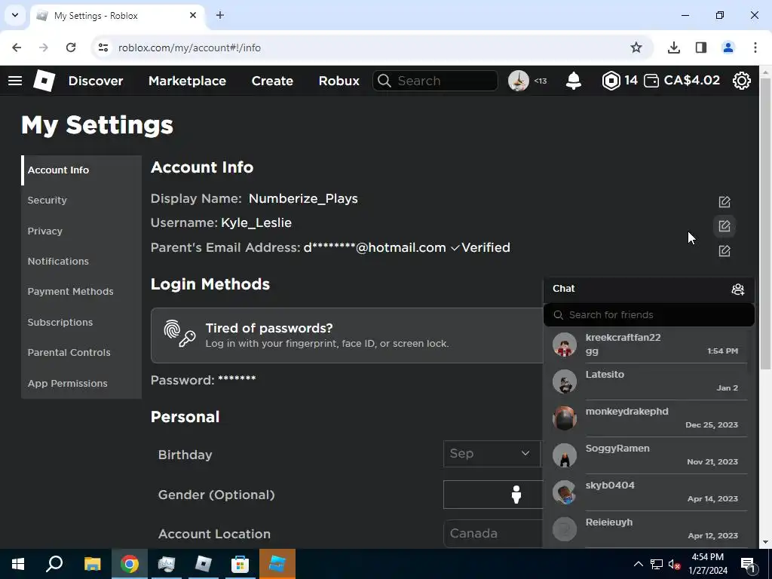Open the Discover page
This screenshot has width=772, height=579.
click(x=96, y=81)
